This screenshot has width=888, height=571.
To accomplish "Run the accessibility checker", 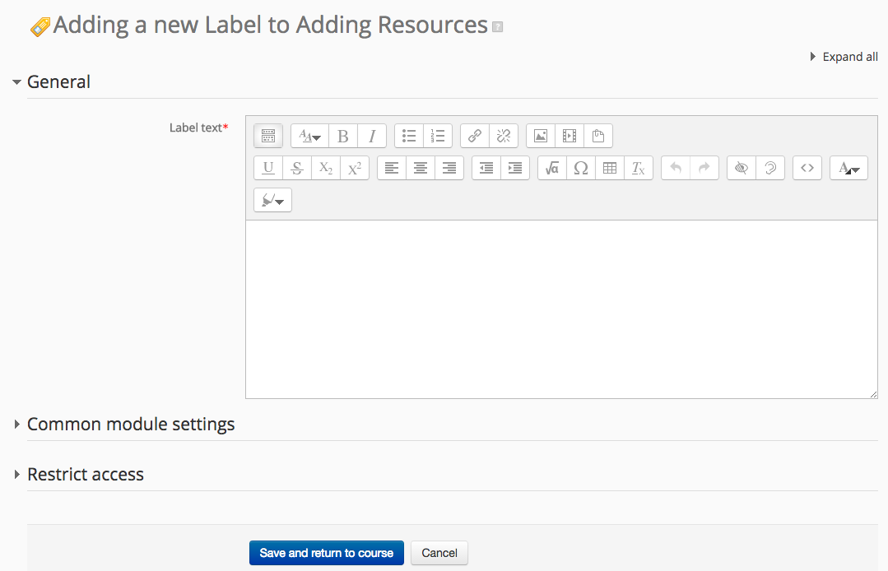I will (x=742, y=168).
